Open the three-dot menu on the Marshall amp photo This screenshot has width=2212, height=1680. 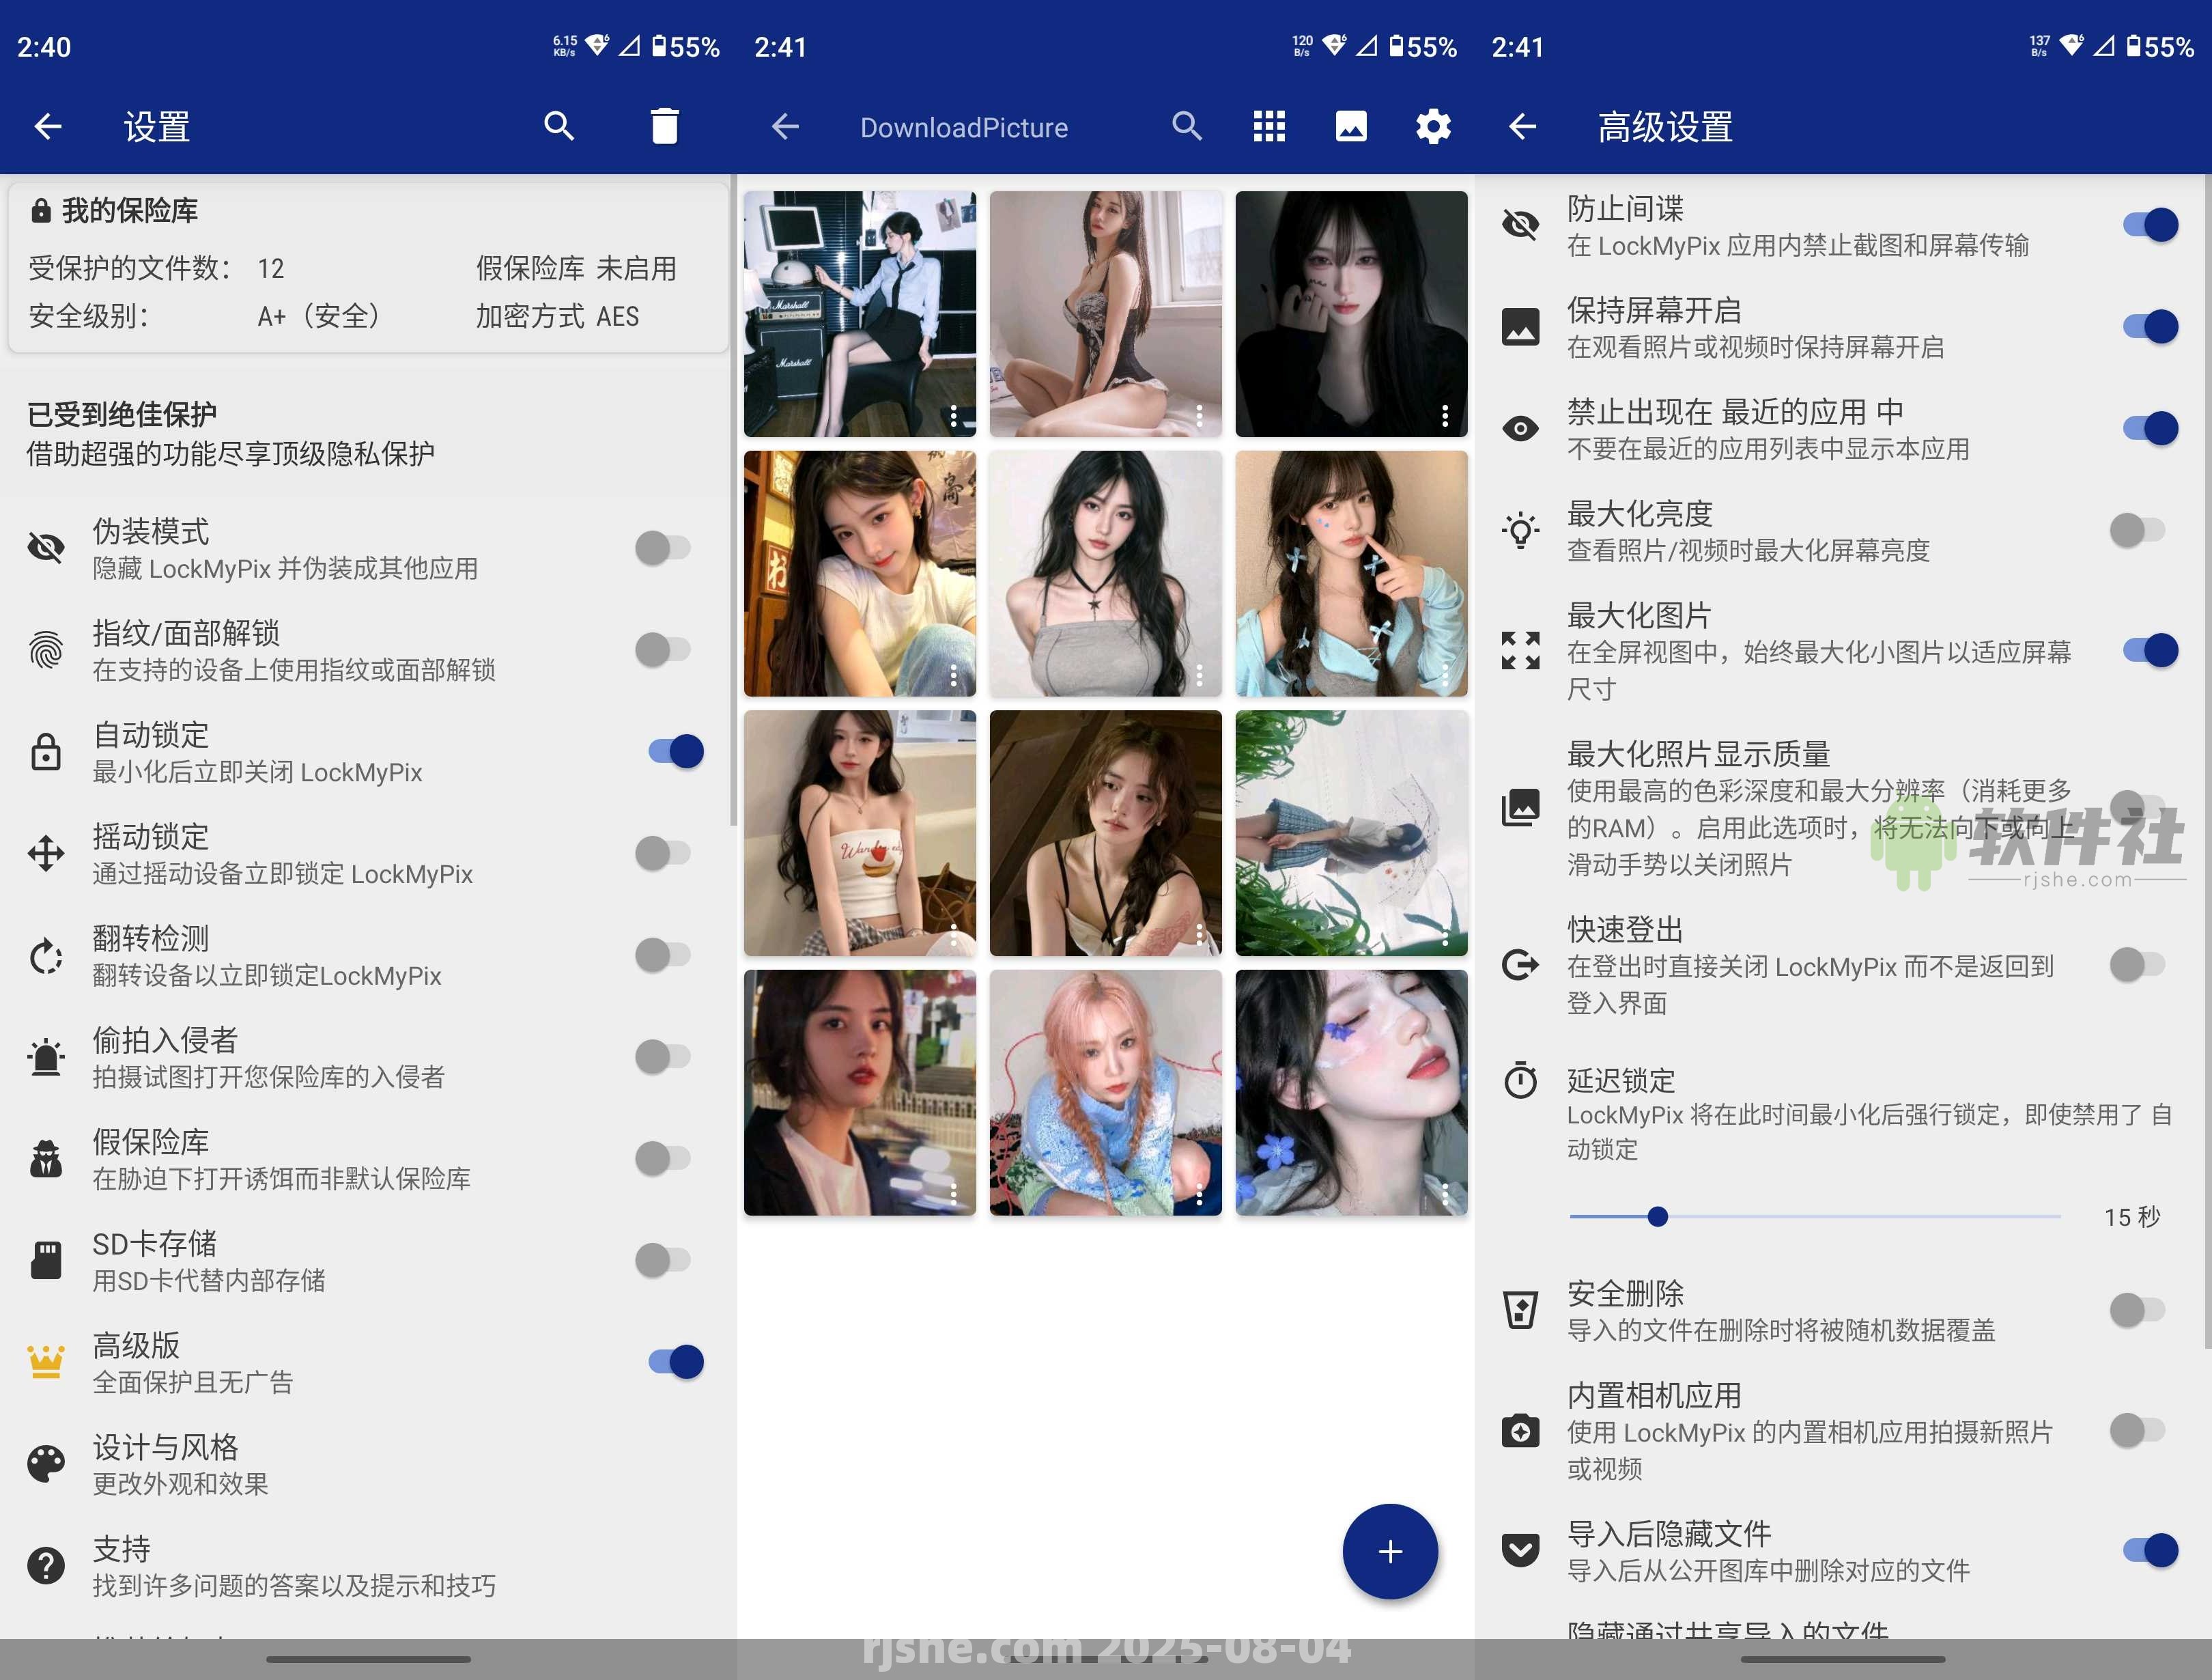(953, 415)
